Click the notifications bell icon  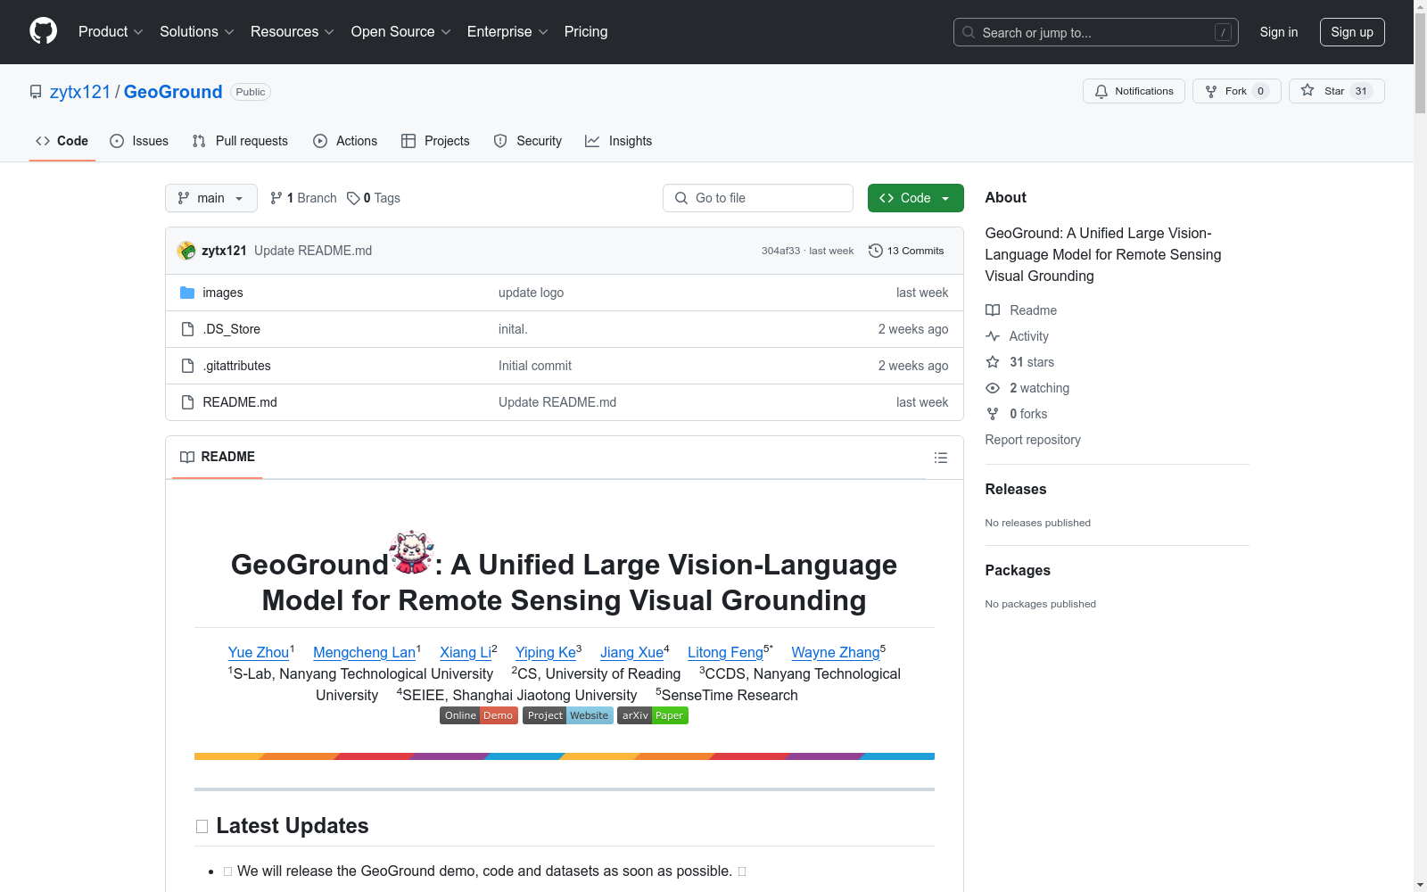[x=1101, y=91]
